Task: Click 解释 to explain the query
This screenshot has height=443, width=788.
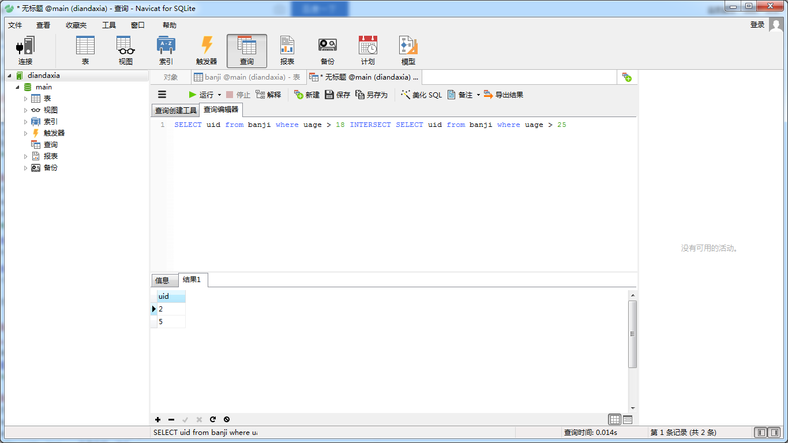Action: [x=268, y=95]
